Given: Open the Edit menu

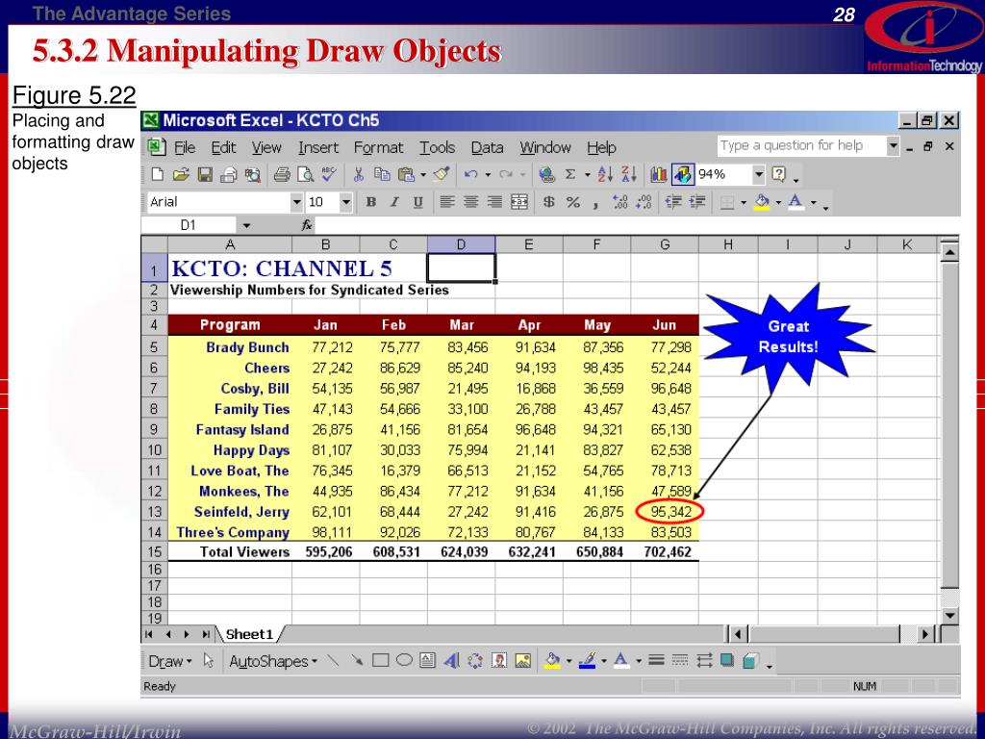Looking at the screenshot, I should (x=223, y=147).
